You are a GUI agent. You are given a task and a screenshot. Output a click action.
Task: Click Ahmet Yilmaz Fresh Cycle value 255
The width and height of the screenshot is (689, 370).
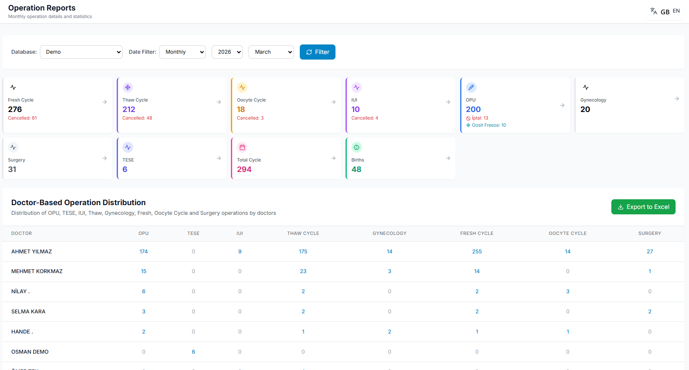pyautogui.click(x=477, y=252)
